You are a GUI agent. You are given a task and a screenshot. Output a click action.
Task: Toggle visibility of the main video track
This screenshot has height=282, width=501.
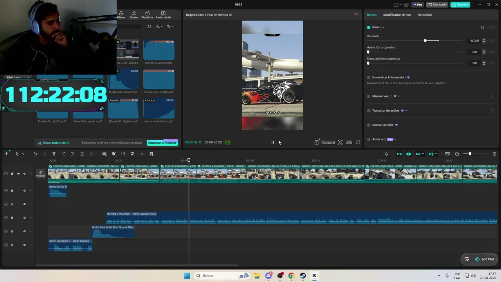pyautogui.click(x=18, y=174)
